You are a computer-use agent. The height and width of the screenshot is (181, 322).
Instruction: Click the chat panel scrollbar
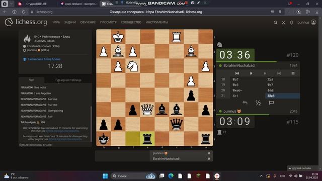point(91,124)
